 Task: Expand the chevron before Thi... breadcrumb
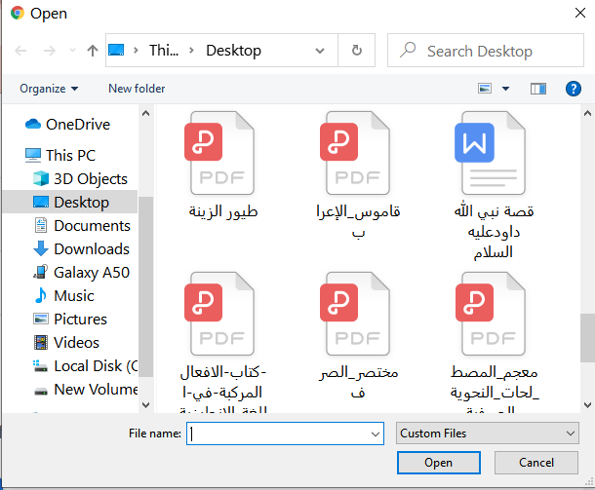[136, 50]
